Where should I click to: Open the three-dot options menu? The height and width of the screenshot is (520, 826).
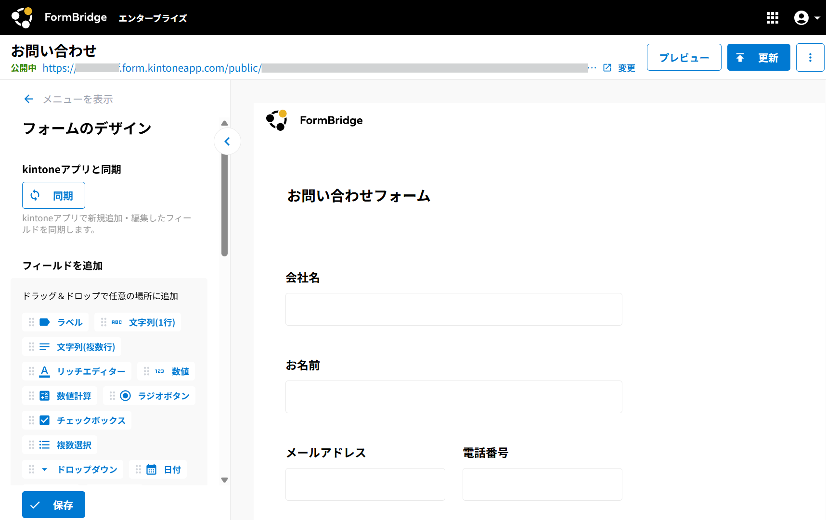pos(810,57)
